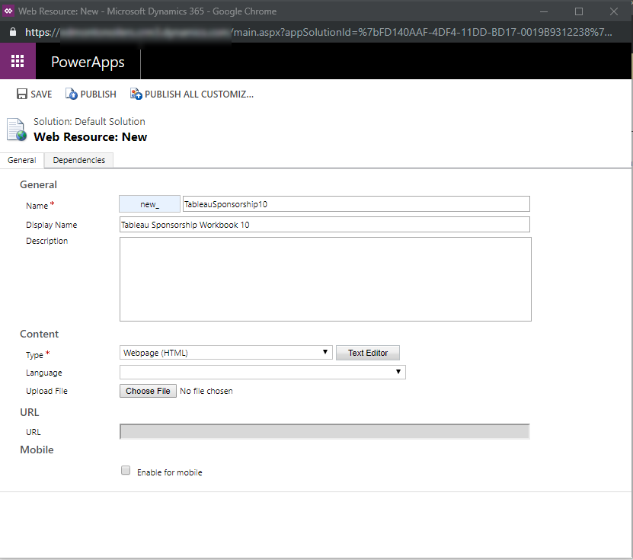Click the Dynamics 365 window icon
Screen dimensions: 633x560
(x=8, y=11)
